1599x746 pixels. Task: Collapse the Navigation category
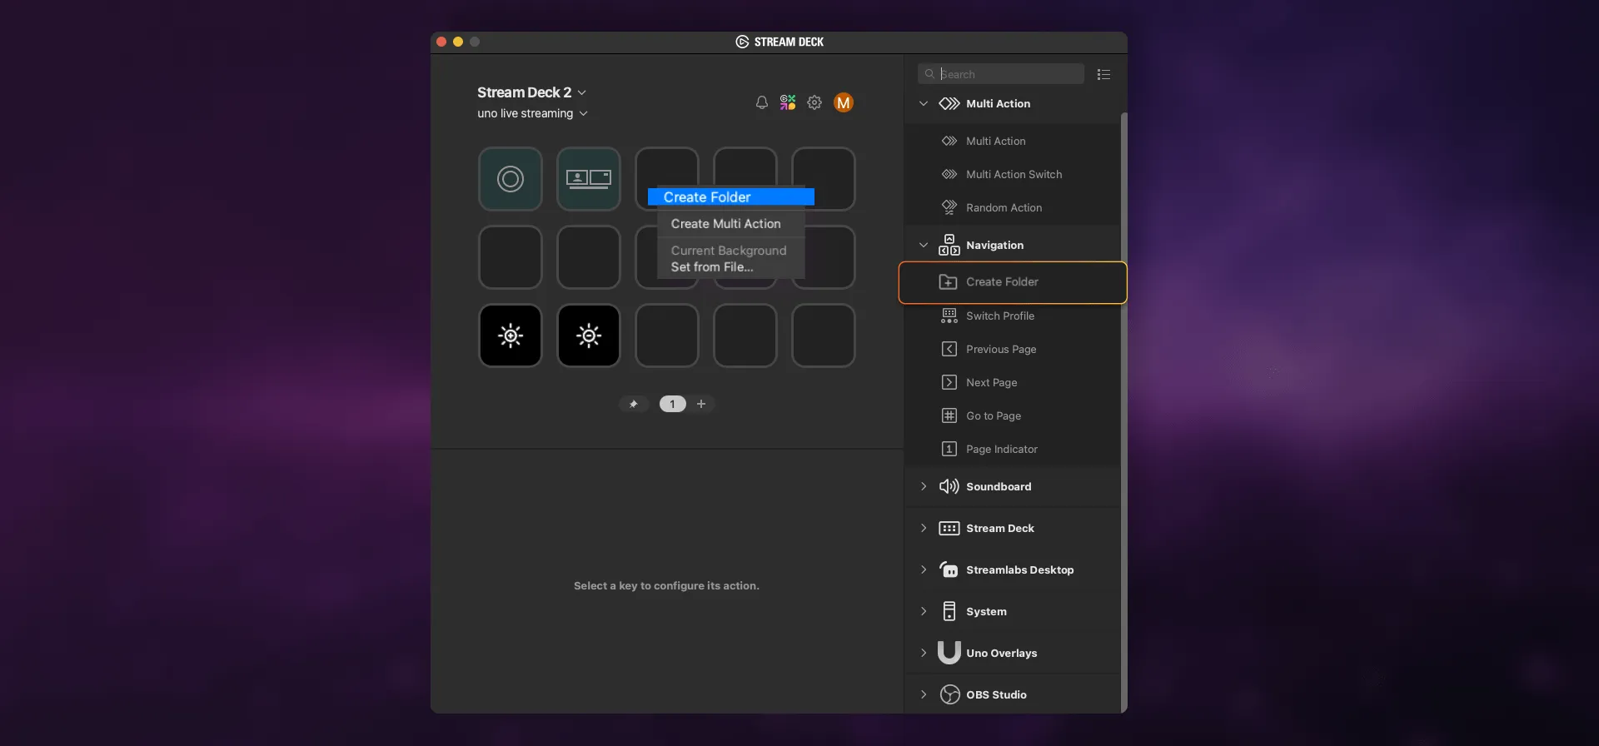[924, 245]
